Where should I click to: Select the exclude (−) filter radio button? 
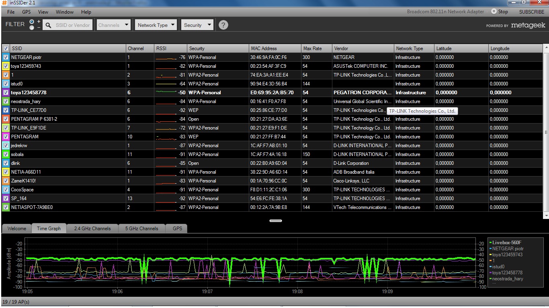coord(32,28)
